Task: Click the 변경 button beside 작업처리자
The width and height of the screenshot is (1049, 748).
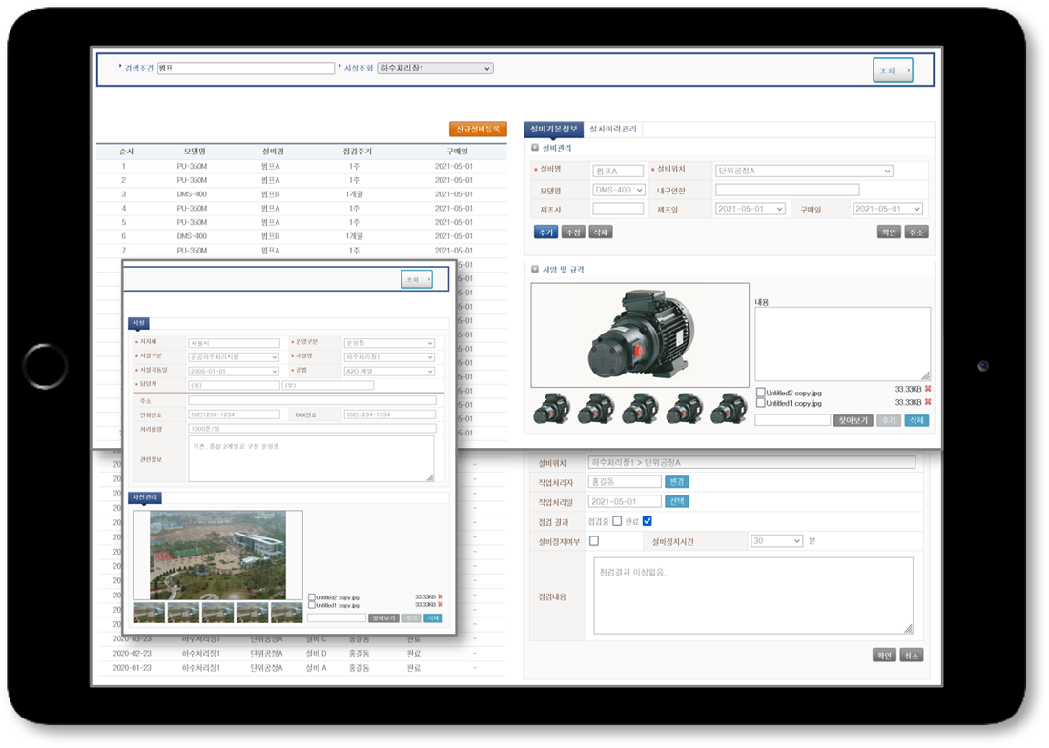Action: (676, 482)
